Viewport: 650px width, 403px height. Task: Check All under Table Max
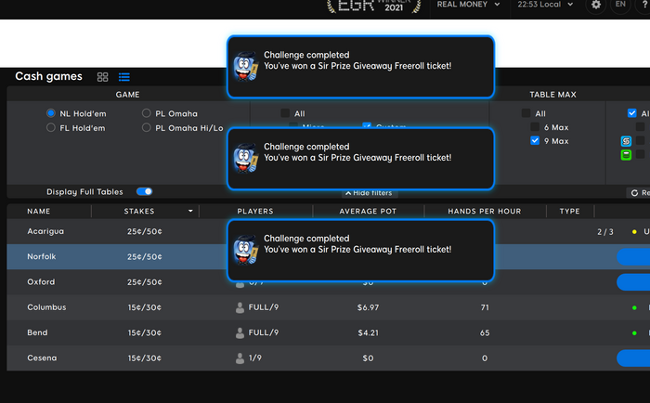pos(526,113)
